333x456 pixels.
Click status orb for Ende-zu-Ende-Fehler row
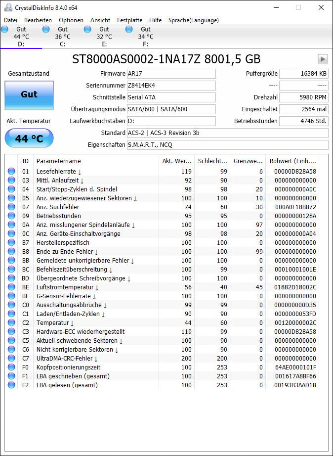point(11,252)
